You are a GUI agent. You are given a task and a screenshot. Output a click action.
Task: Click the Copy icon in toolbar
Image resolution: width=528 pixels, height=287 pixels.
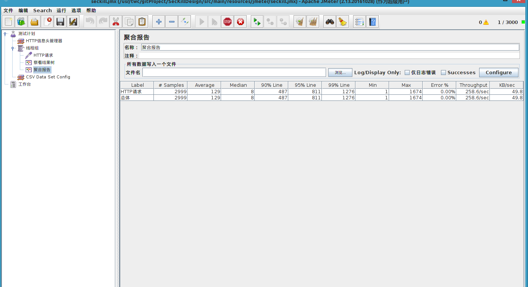point(129,22)
